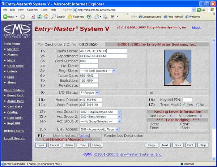The image size is (217, 167).
Task: Expand the Mail icon dropdown arrow
Action: coord(100,17)
